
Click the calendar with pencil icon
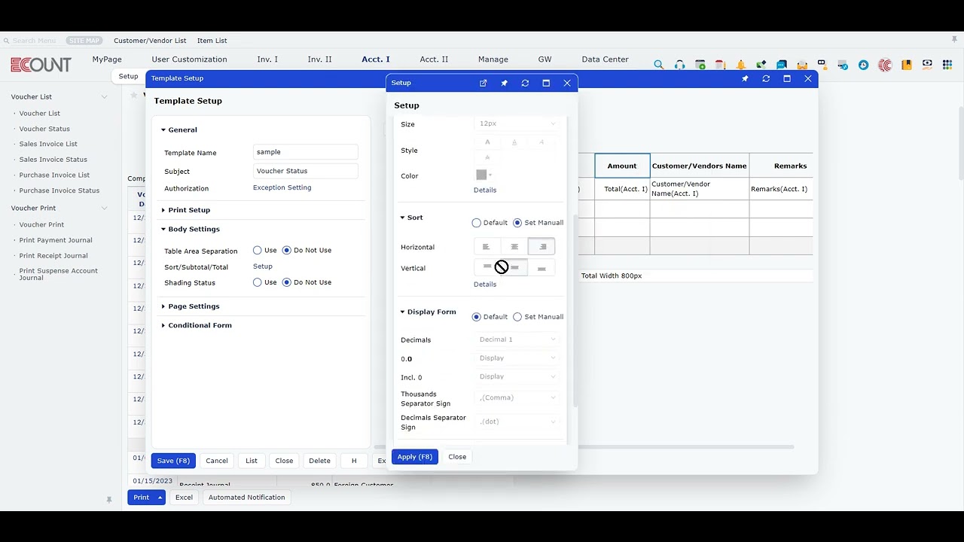(721, 65)
